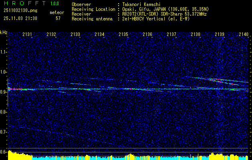The width and height of the screenshot is (252, 160).
Task: Click time axis marker 2133
Action: pos(75,34)
